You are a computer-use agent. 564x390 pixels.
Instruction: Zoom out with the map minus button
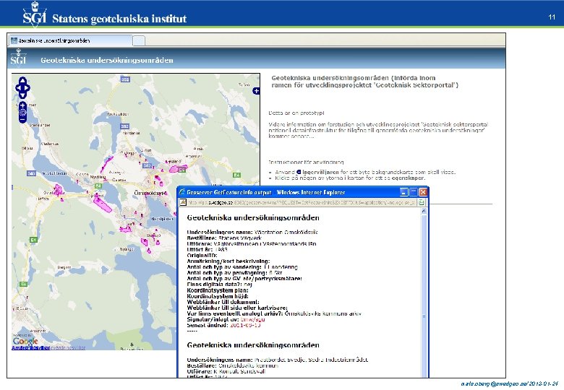(22, 119)
